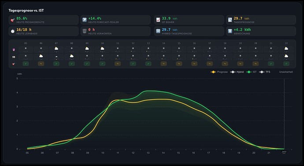Toggle the TFS series in chart legend
Viewport: 304px width, 166px height.
tap(264, 72)
